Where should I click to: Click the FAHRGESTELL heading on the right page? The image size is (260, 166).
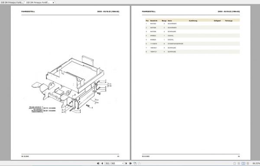(149, 12)
